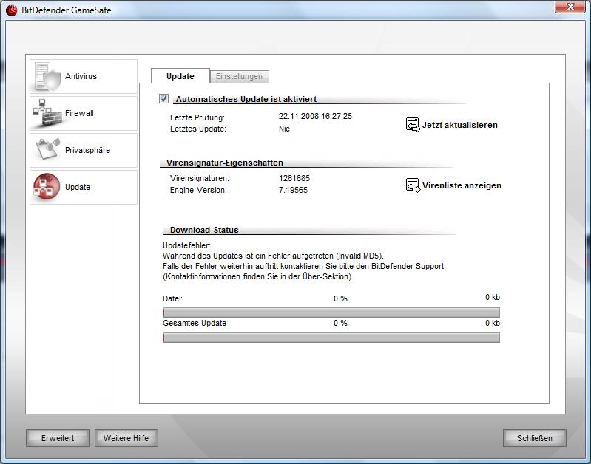Click the Engine-Version label
The height and width of the screenshot is (464, 591).
[x=199, y=190]
